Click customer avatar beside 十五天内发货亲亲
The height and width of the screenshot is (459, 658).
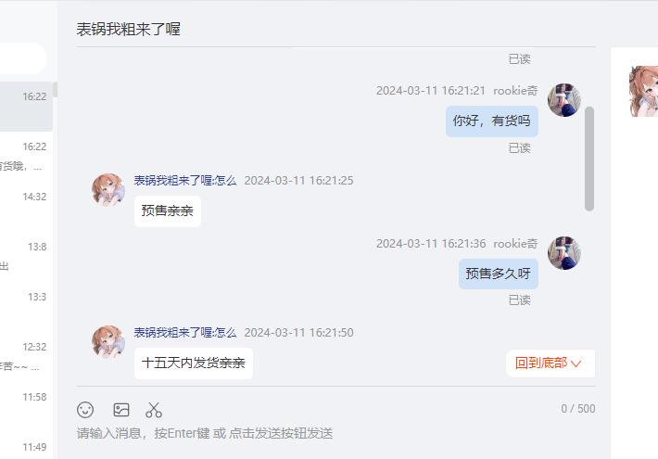(108, 342)
